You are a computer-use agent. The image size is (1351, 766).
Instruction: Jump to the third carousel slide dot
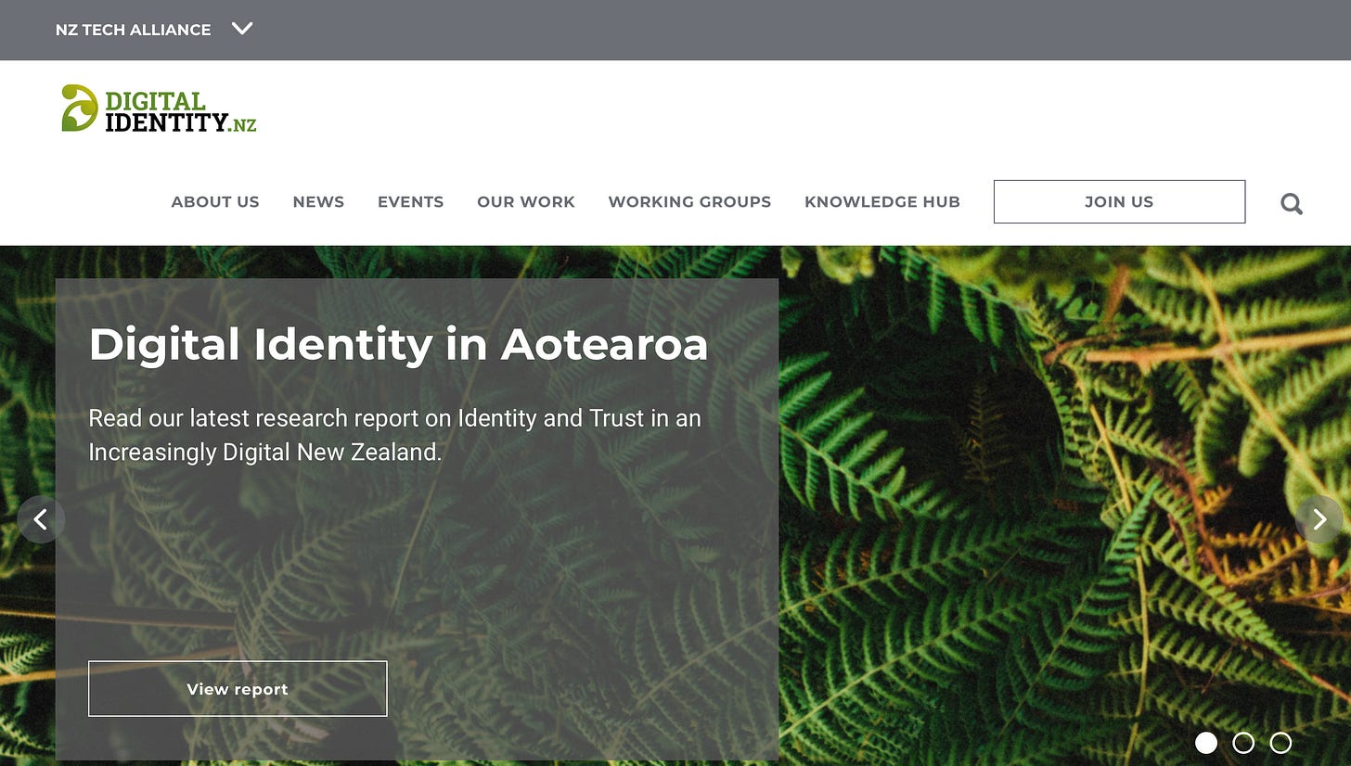pyautogui.click(x=1280, y=743)
